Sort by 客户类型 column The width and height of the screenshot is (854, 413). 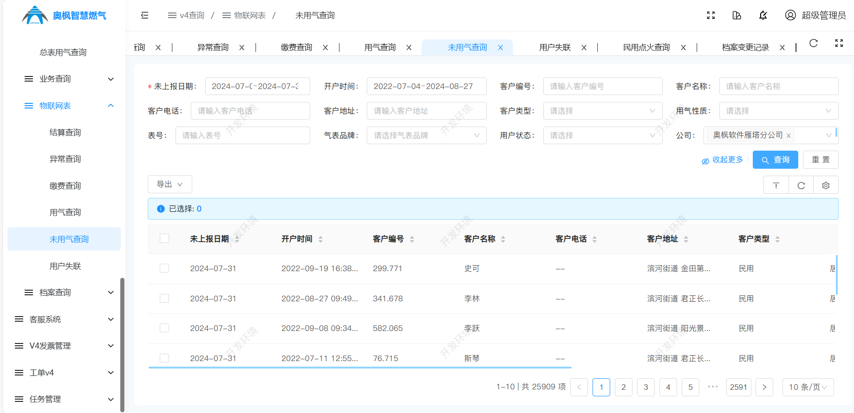(777, 239)
